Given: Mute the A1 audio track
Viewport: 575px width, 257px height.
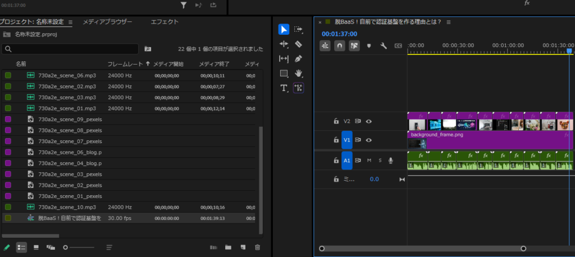Looking at the screenshot, I should coord(369,160).
